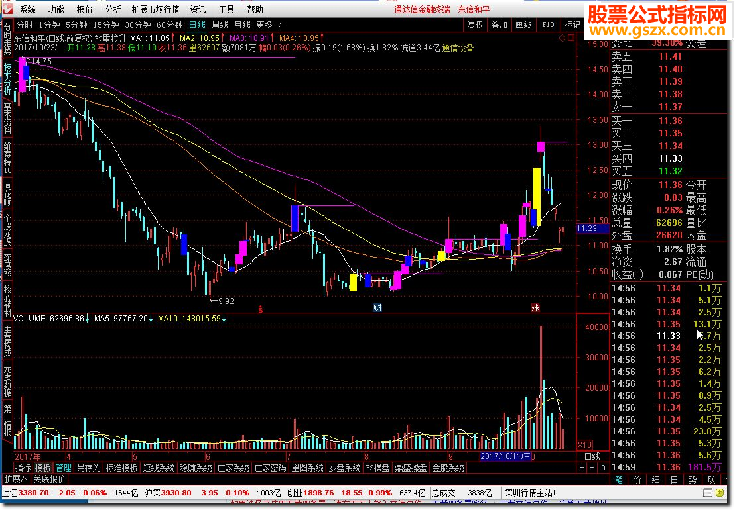Image resolution: width=735 pixels, height=510 pixels.
Task: Open the 扩展市场行情 menu
Action: click(x=156, y=9)
